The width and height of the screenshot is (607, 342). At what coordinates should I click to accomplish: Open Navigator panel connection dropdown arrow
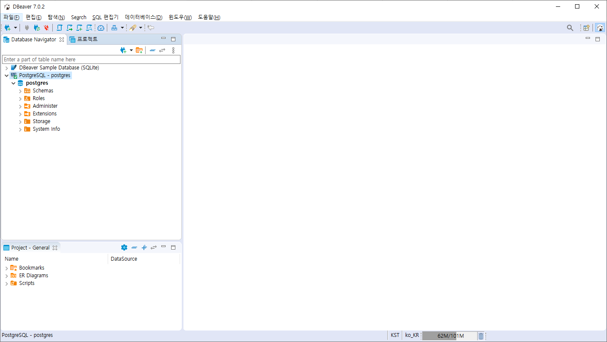tap(131, 50)
